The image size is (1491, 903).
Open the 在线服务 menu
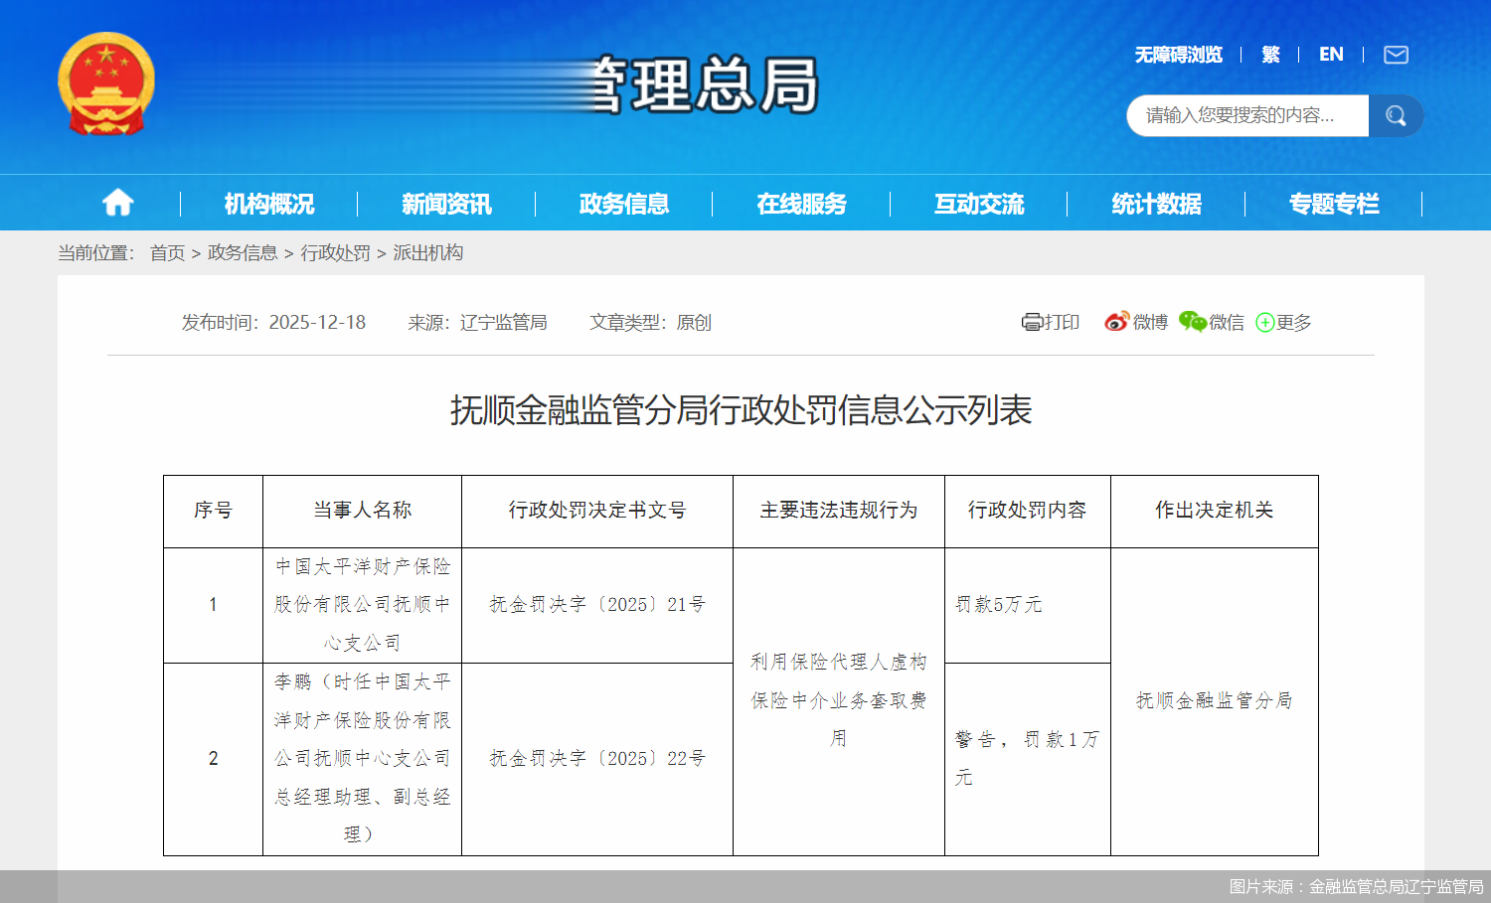801,204
